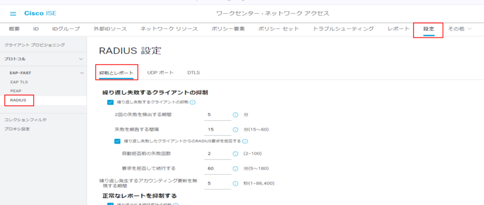Select PEAP in the protocol list
Viewport: 484px width, 205px height.
16,90
